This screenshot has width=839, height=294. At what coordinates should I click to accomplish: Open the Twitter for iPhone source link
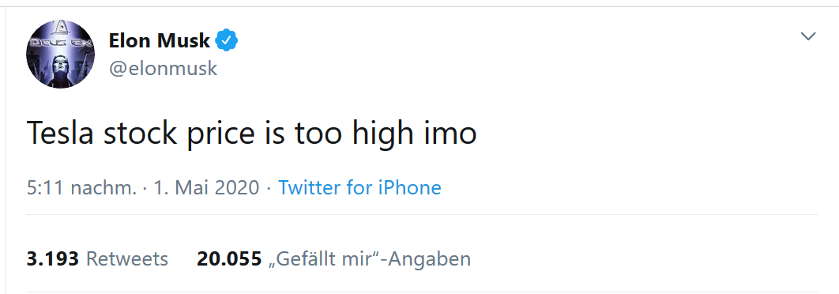[x=359, y=188]
